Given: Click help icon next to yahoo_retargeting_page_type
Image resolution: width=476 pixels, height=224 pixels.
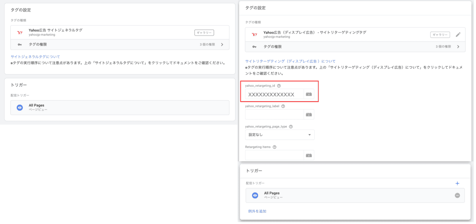Looking at the screenshot, I should (x=291, y=127).
